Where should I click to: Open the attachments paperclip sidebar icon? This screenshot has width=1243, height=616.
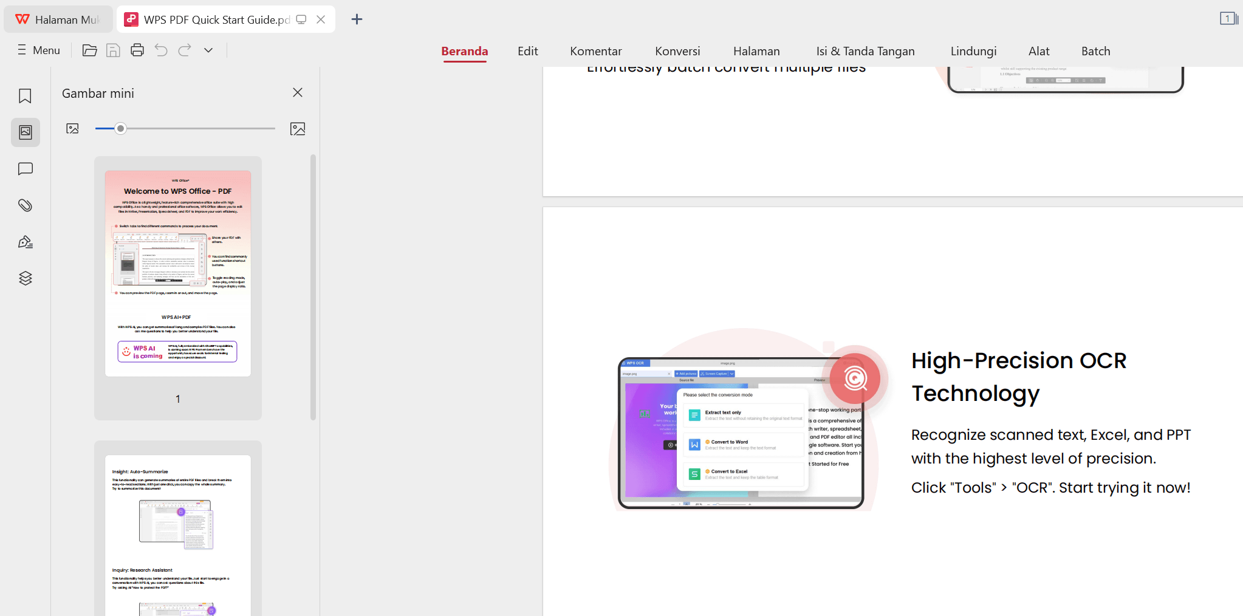tap(25, 205)
